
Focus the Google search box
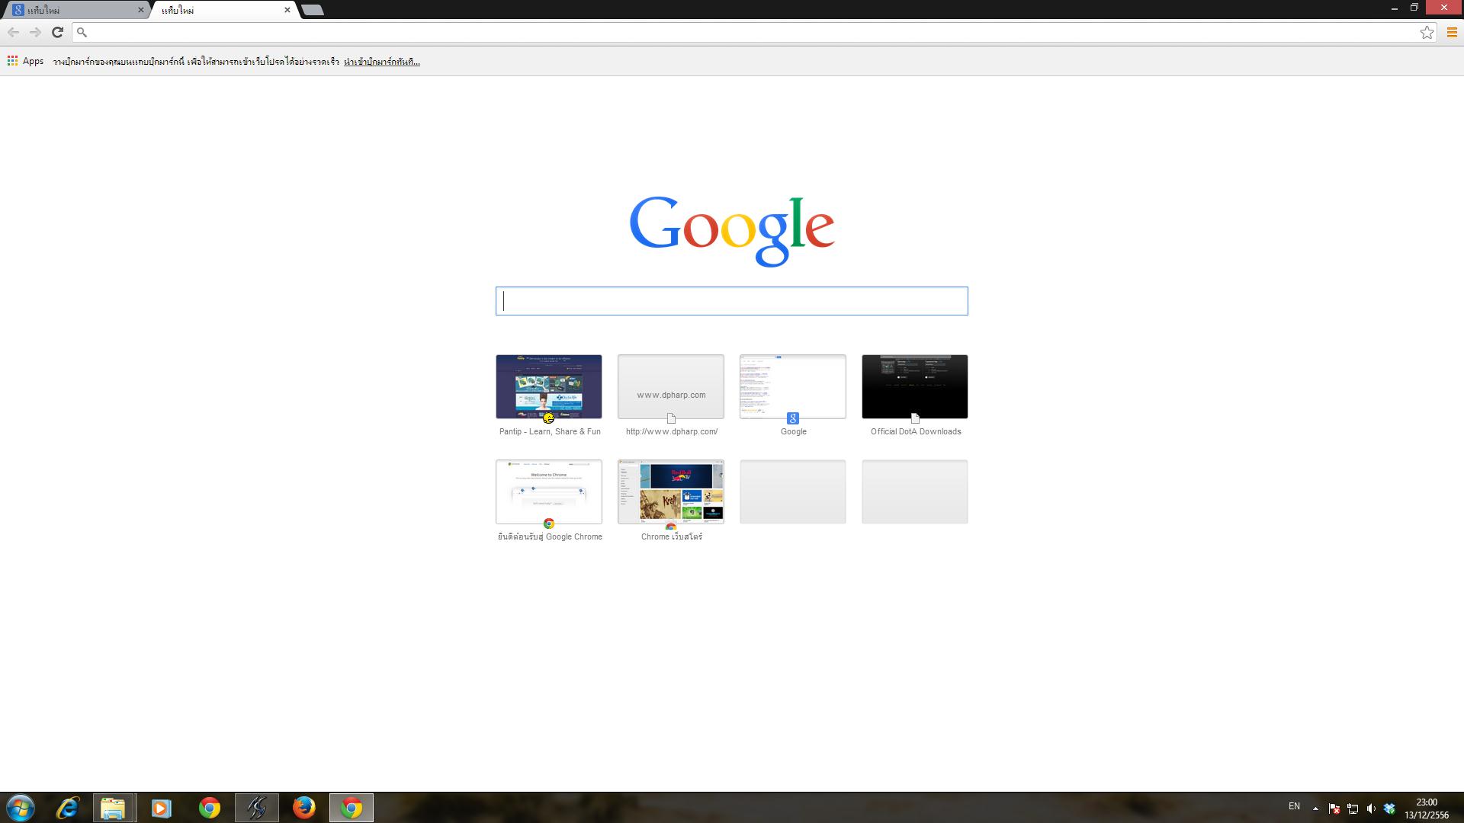click(732, 301)
